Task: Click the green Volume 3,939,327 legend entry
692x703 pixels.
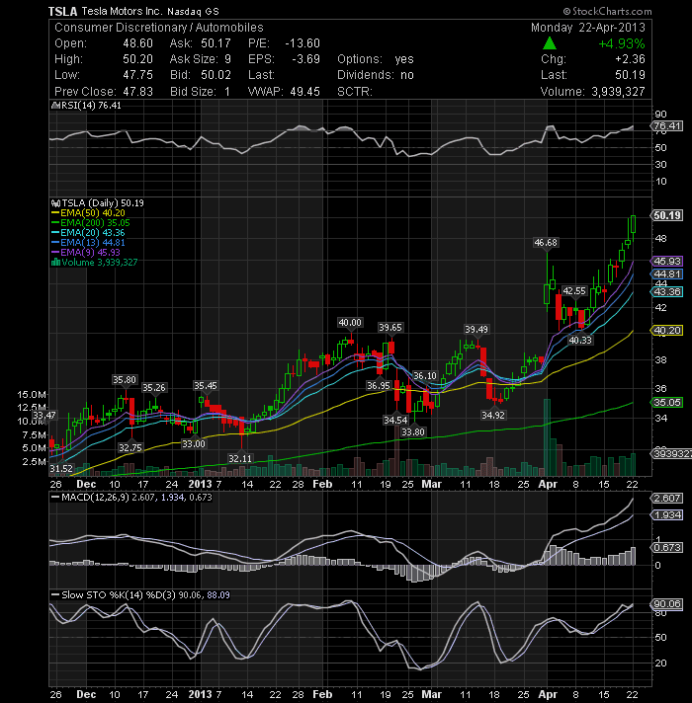Action: pos(100,263)
